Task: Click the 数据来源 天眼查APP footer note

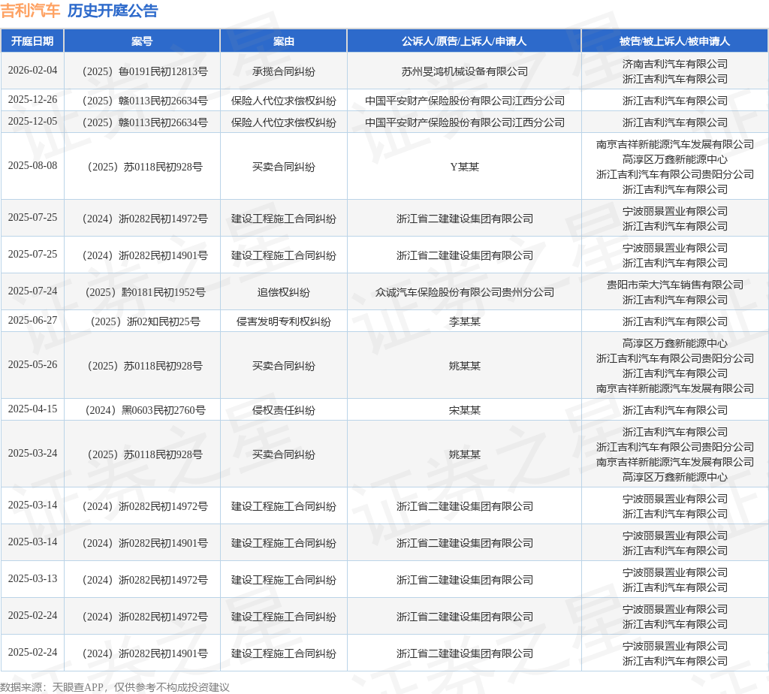Action: pyautogui.click(x=115, y=687)
